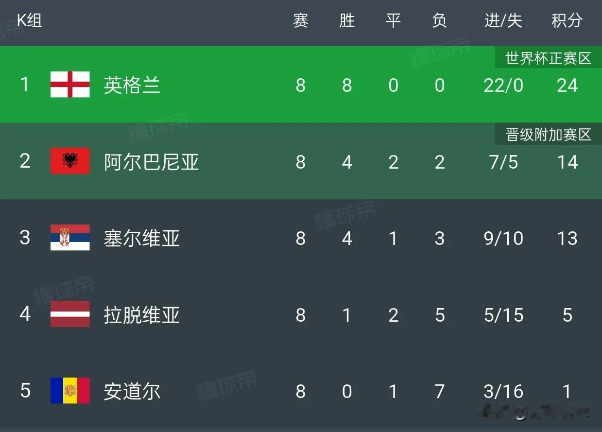Sort by the 积分 points column

click(x=567, y=20)
